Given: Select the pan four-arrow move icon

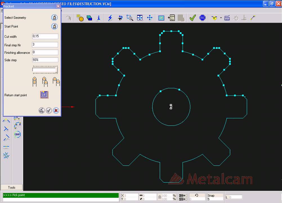Looking at the screenshot, I should (150, 18).
